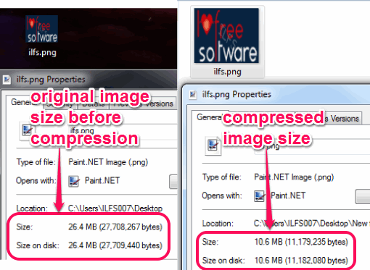Select size value '10.6 MB (11,179,235 bytes)'

coord(301,242)
